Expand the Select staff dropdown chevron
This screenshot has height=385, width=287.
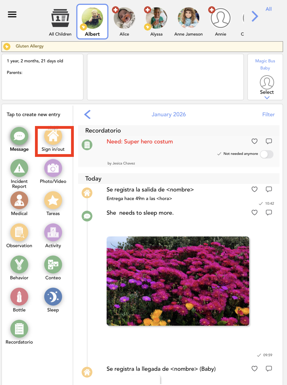click(x=267, y=98)
